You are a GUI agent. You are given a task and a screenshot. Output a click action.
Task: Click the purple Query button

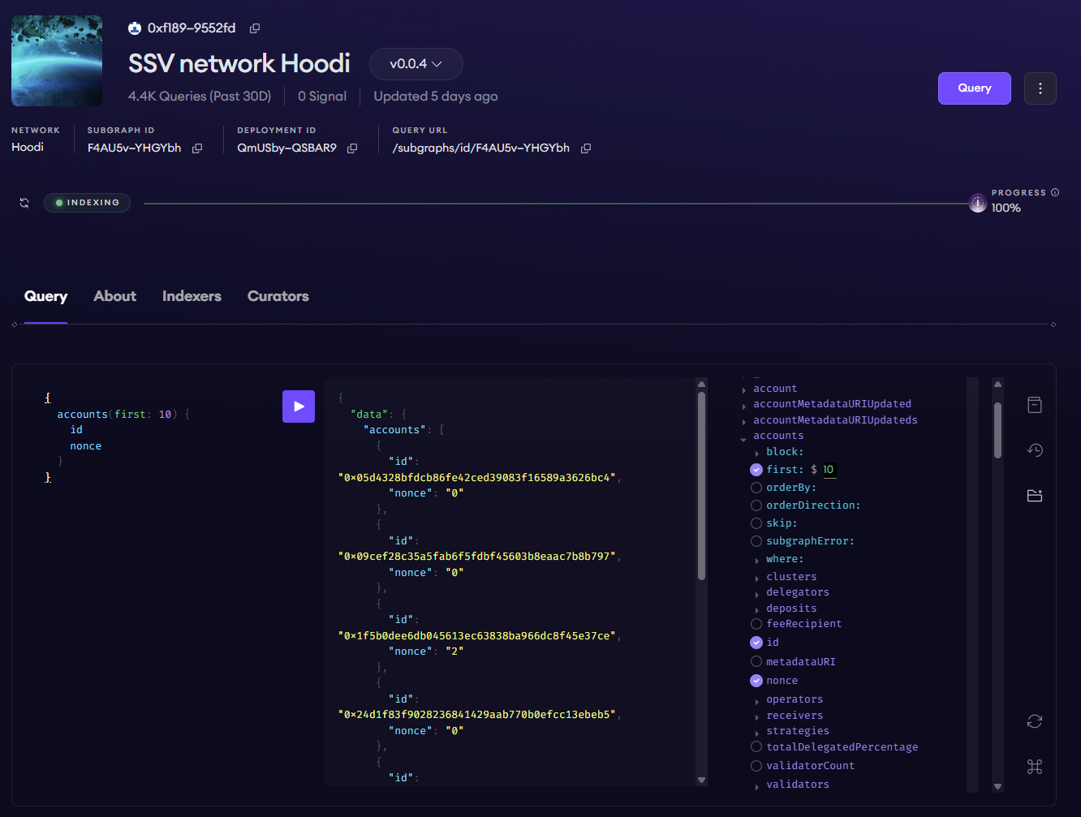point(975,88)
